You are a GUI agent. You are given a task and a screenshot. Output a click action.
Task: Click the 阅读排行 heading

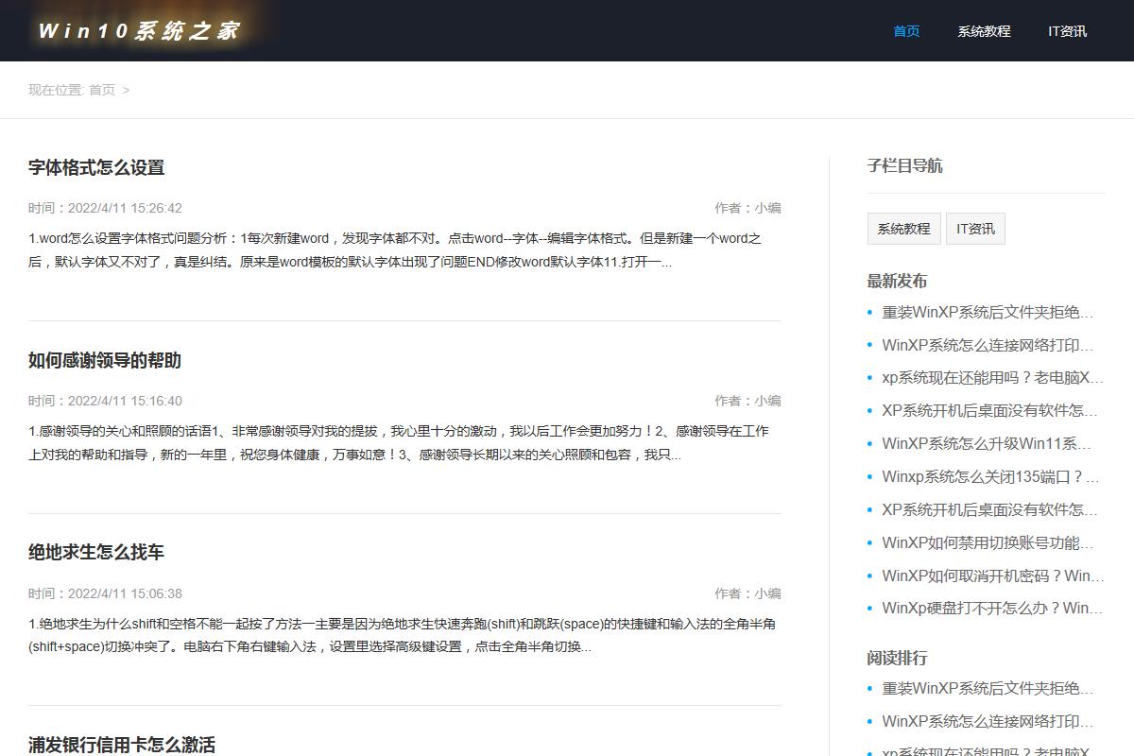tap(897, 658)
